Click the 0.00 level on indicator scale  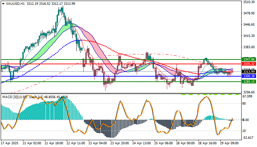246,120
